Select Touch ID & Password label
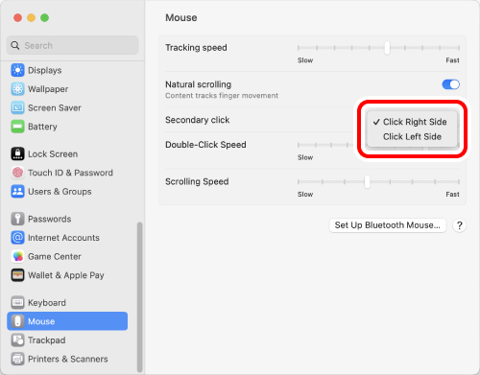Viewport: 480px width, 375px height. click(x=70, y=173)
